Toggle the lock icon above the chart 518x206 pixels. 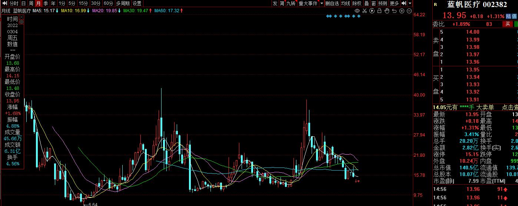pos(379,11)
